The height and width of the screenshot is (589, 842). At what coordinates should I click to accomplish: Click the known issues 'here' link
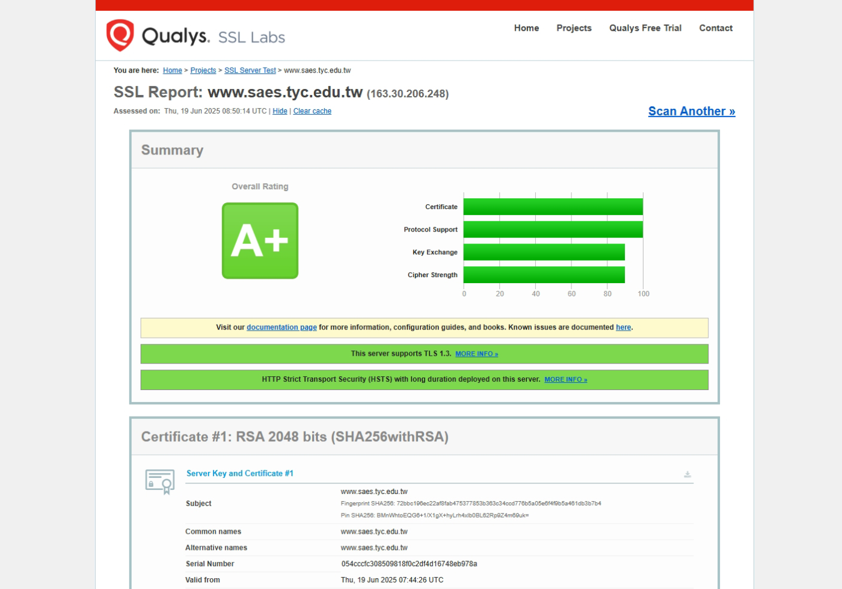[x=623, y=328]
